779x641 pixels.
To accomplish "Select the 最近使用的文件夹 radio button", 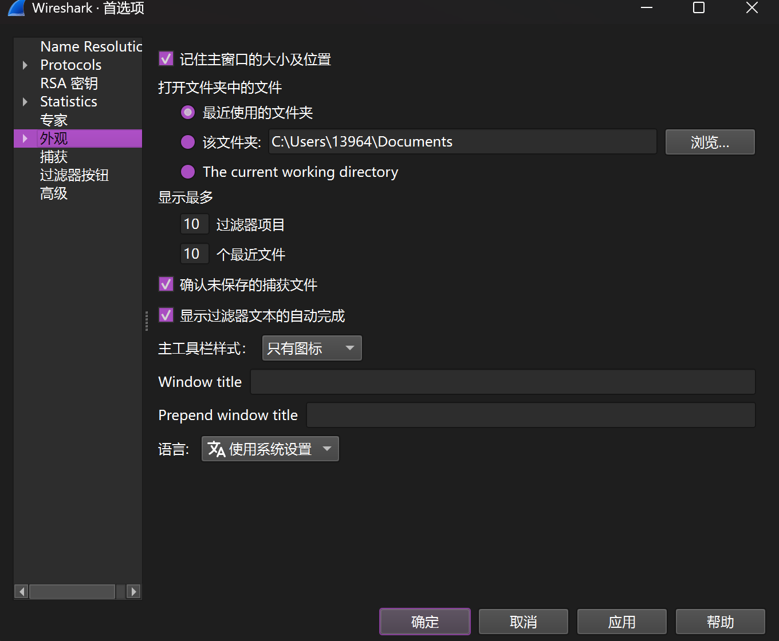I will tap(188, 112).
